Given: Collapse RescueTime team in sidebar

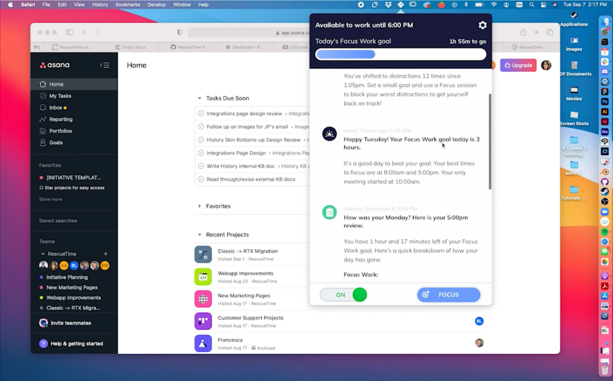Looking at the screenshot, I should (43, 254).
